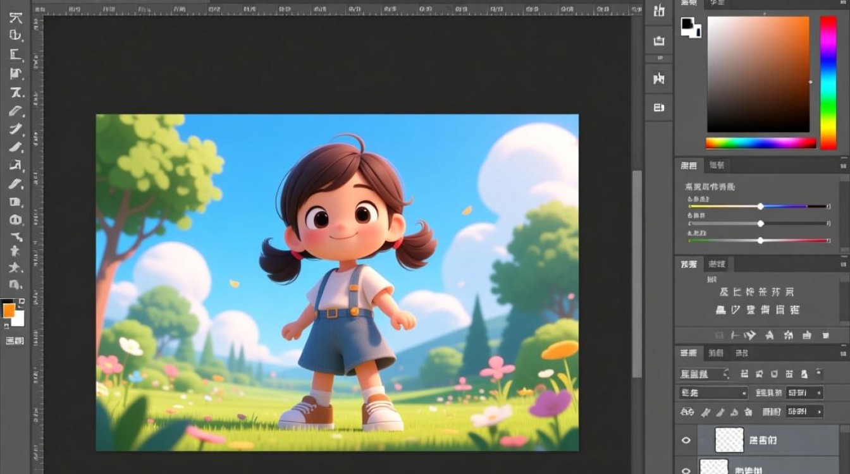Switch to the first tab of the sliders panel
Image resolution: width=850 pixels, height=474 pixels.
(689, 166)
